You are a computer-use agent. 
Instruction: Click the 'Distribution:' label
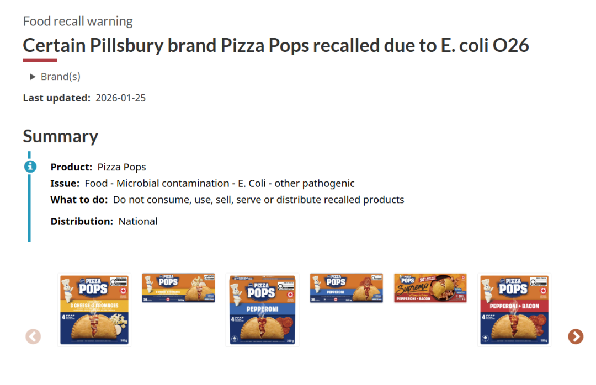[82, 221]
